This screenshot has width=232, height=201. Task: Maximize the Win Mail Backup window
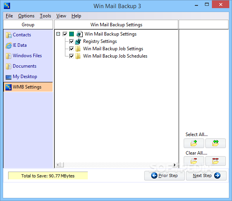(x=207, y=4)
